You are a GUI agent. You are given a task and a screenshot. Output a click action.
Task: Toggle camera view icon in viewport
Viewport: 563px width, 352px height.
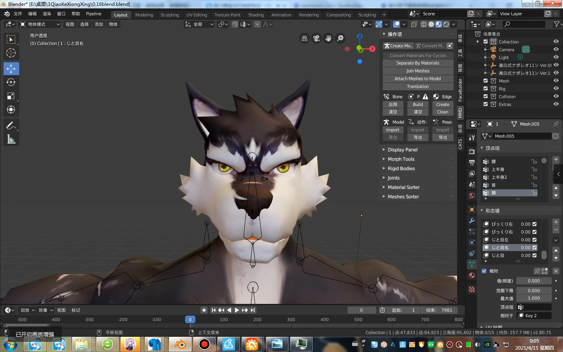click(316, 38)
